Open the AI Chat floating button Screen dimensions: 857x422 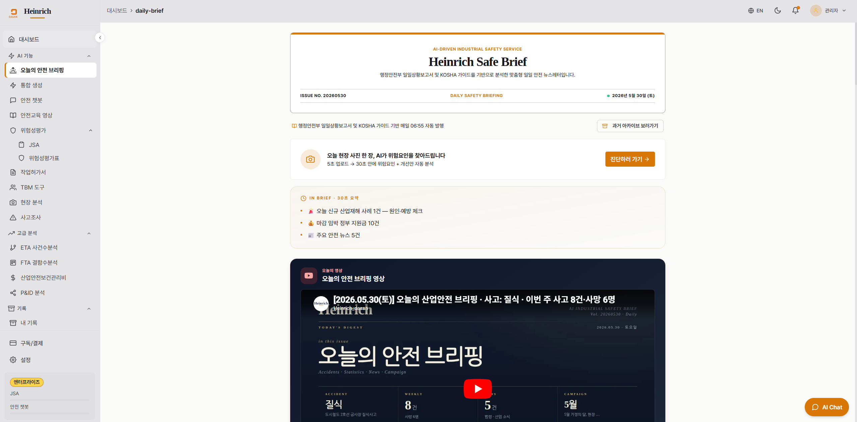click(827, 407)
